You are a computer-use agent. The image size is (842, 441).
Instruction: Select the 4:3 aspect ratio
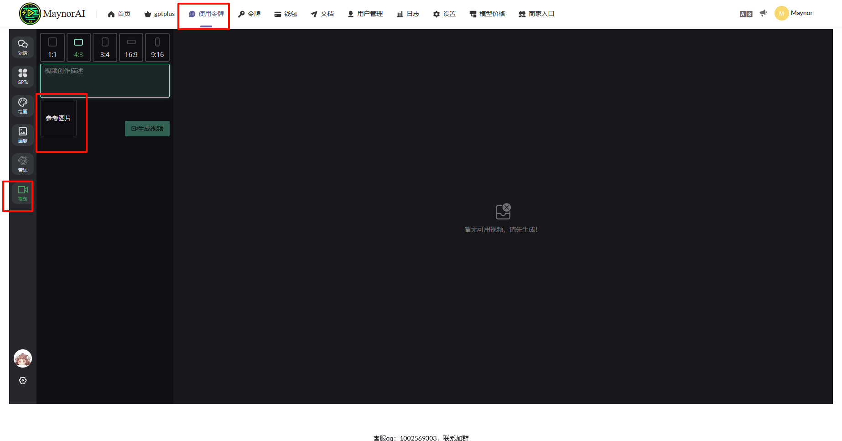coord(78,47)
